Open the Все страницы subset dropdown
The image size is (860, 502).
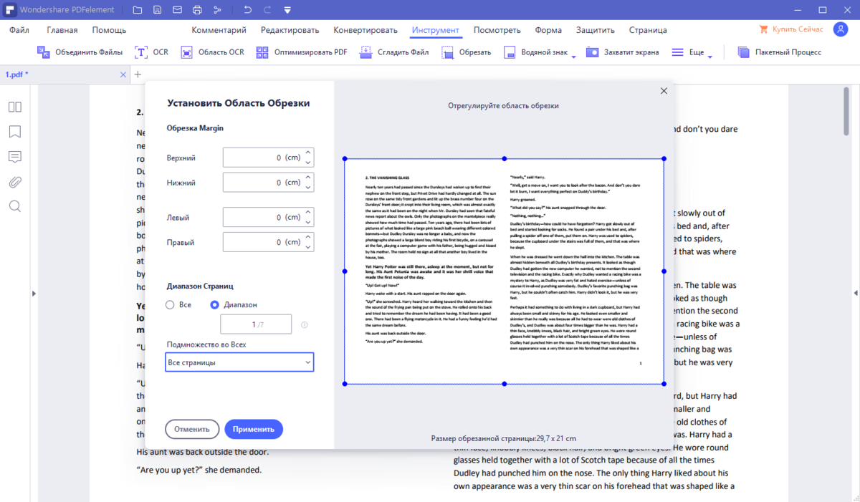pos(239,362)
